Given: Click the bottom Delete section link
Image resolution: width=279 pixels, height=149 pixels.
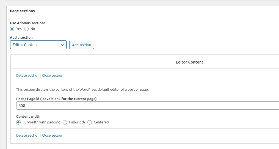Looking at the screenshot, I should (28, 136).
